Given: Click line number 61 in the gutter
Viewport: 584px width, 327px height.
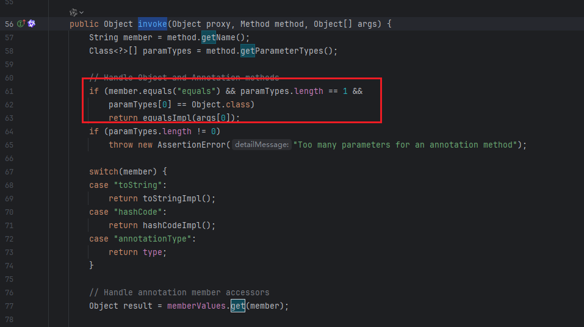Looking at the screenshot, I should [9, 92].
